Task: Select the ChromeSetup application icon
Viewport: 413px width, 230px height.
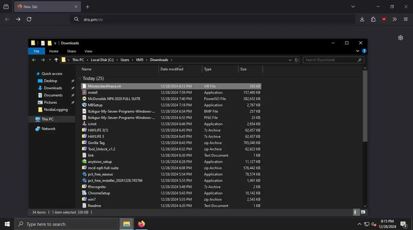Action: (x=84, y=193)
